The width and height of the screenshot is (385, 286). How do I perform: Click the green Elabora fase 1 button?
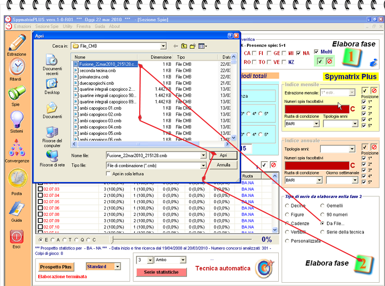point(350,57)
